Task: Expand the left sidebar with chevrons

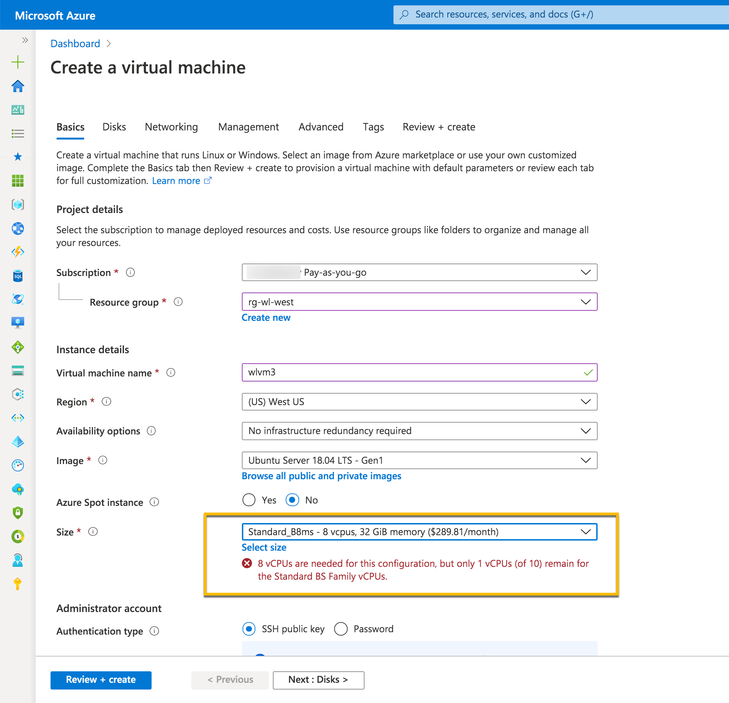Action: (25, 40)
